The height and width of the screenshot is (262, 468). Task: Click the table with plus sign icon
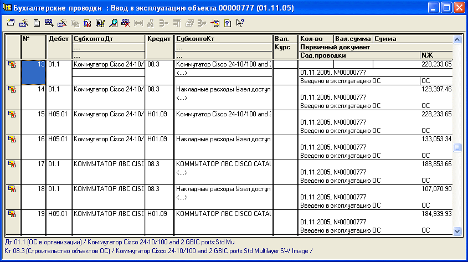point(49,23)
